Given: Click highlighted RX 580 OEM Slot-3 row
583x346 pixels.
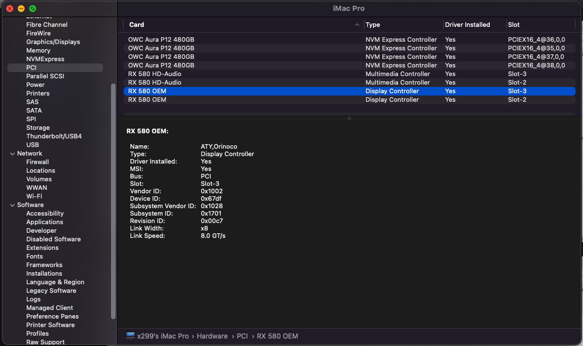Looking at the screenshot, I should (x=350, y=91).
